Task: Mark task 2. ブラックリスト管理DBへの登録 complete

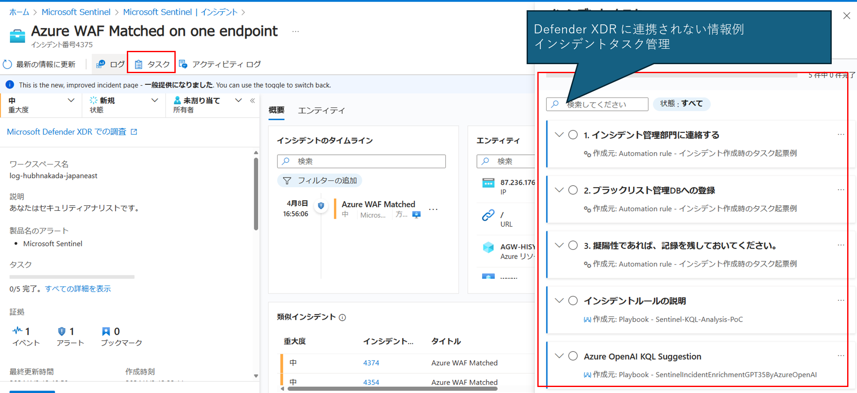Action: coord(573,190)
